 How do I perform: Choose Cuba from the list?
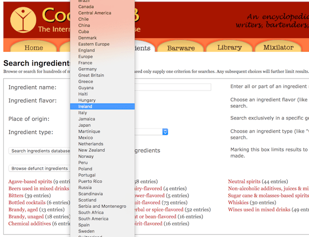point(102,32)
